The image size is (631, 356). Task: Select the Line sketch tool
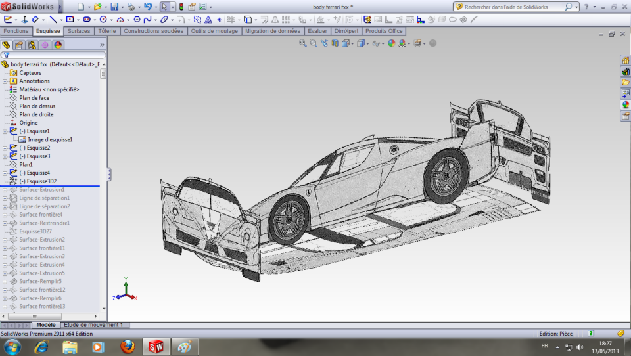(53, 19)
